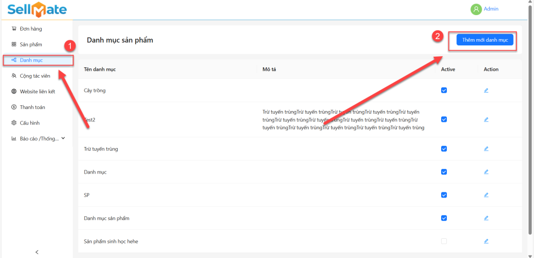Open the Đơn hàng menu item

30,29
